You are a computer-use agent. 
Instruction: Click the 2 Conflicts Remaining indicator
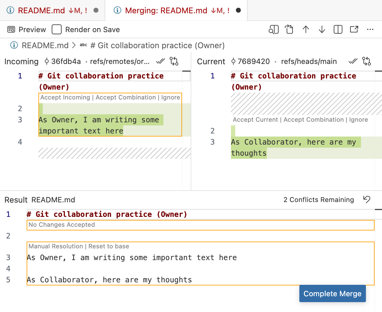[319, 200]
